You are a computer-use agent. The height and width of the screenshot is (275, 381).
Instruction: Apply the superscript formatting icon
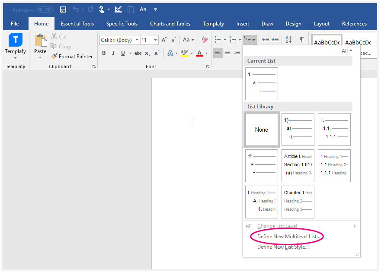coord(157,53)
